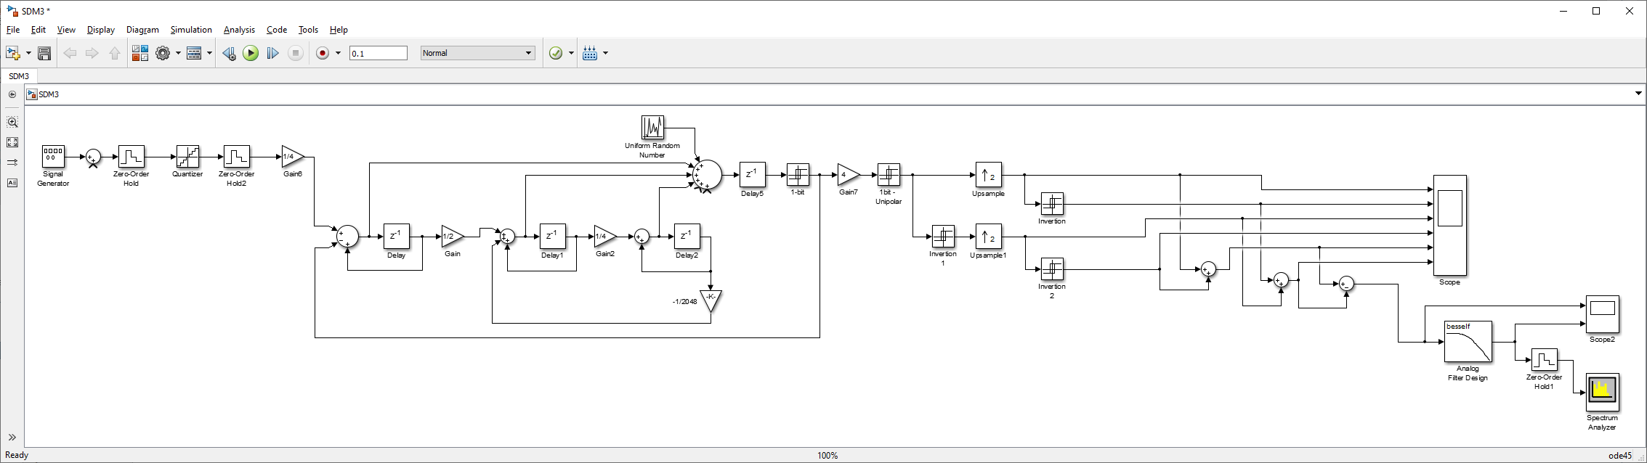This screenshot has height=463, width=1647.
Task: Select the Analog Filter Design block
Action: point(1468,341)
